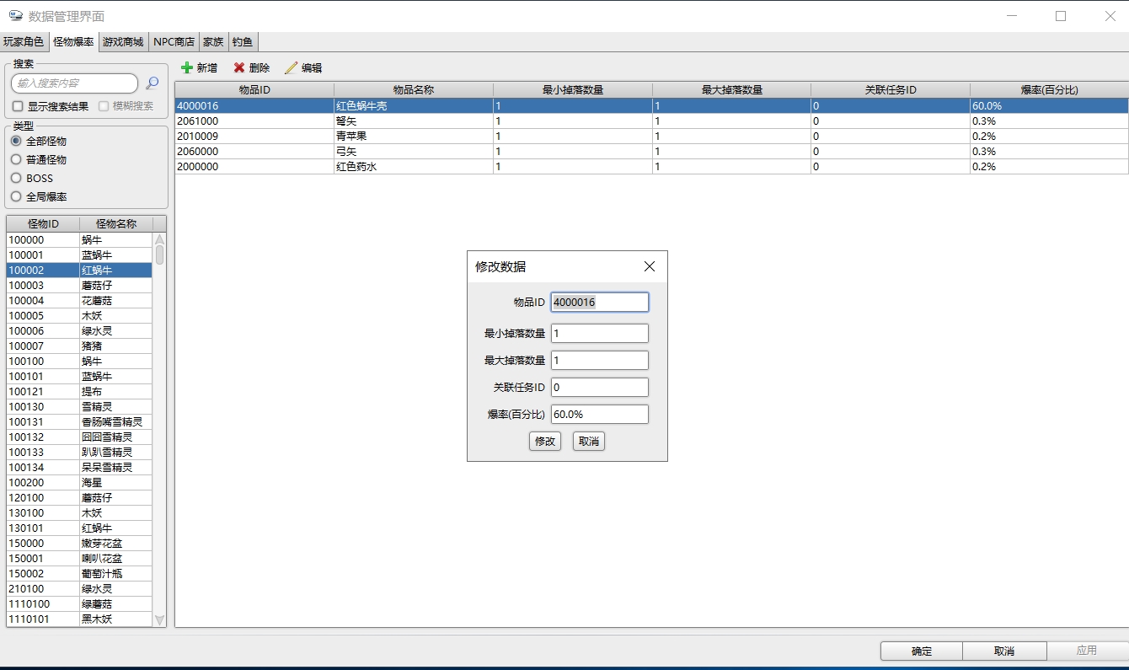Screen dimensions: 1129x670
Task: Select the 普通怪物 radio button
Action: click(16, 159)
